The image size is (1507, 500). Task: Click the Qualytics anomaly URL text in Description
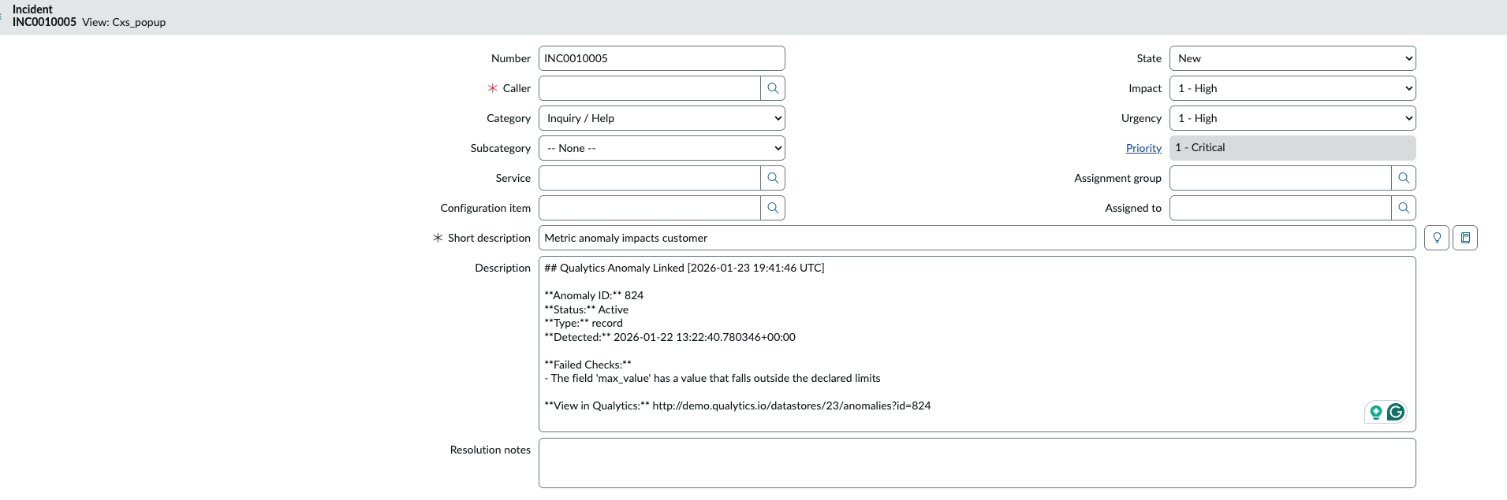pos(791,406)
